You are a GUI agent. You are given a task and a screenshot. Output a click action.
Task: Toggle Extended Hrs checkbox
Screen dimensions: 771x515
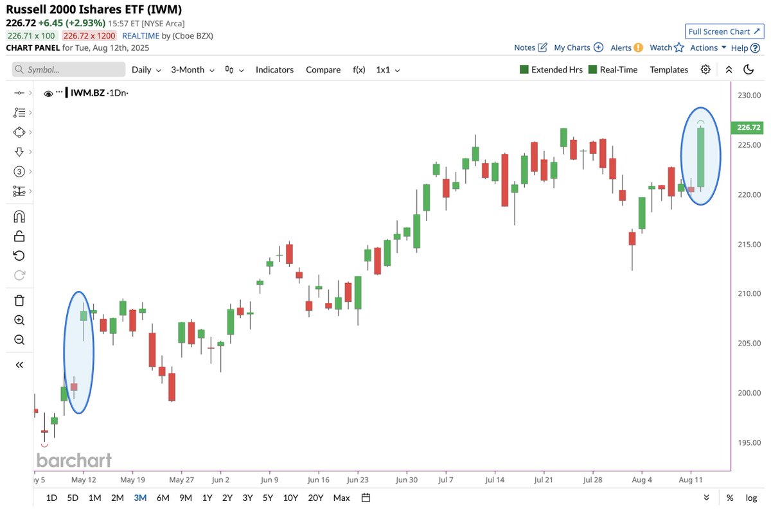524,69
